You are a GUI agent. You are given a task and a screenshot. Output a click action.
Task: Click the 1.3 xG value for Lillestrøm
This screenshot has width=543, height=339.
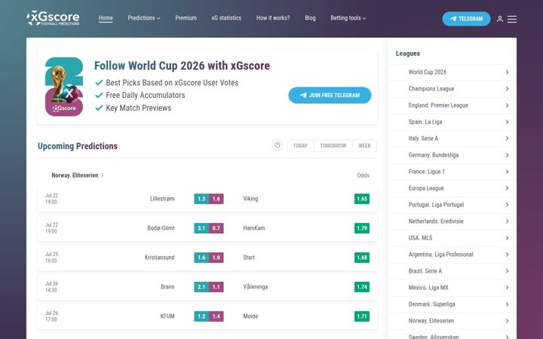201,199
